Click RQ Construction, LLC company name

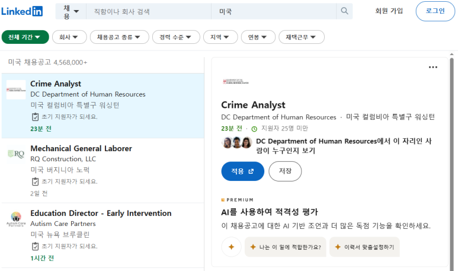[63, 159]
